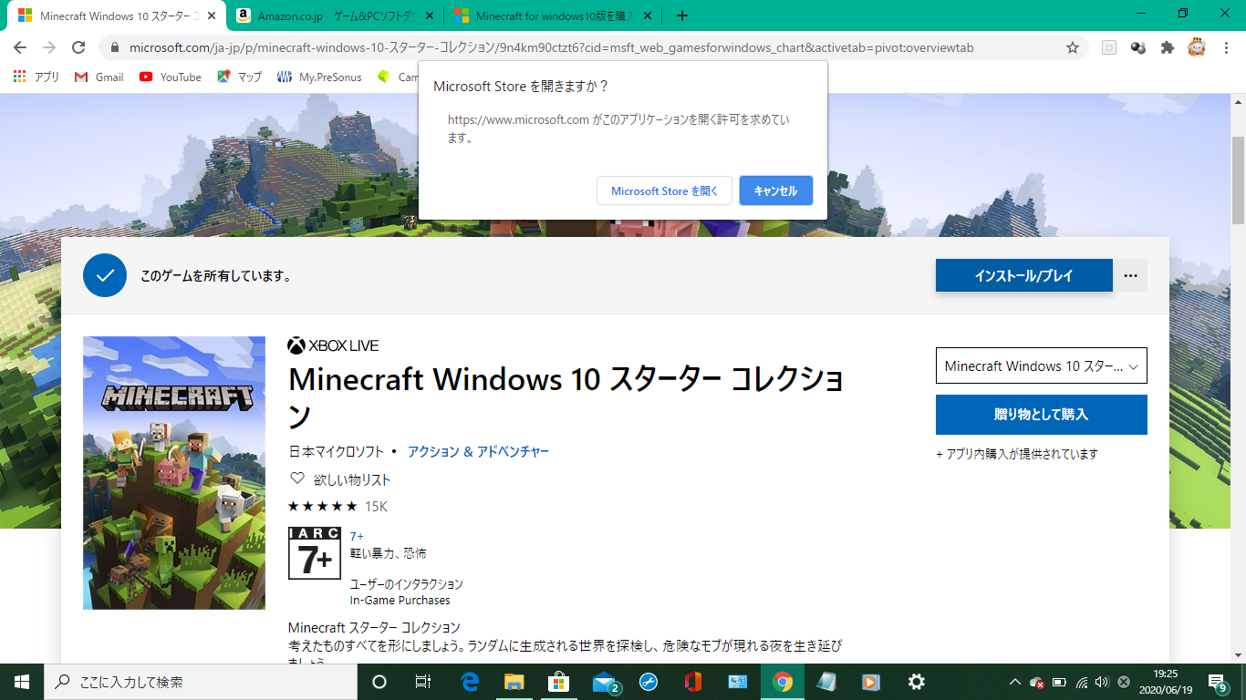Open Mail app from the taskbar

[604, 682]
